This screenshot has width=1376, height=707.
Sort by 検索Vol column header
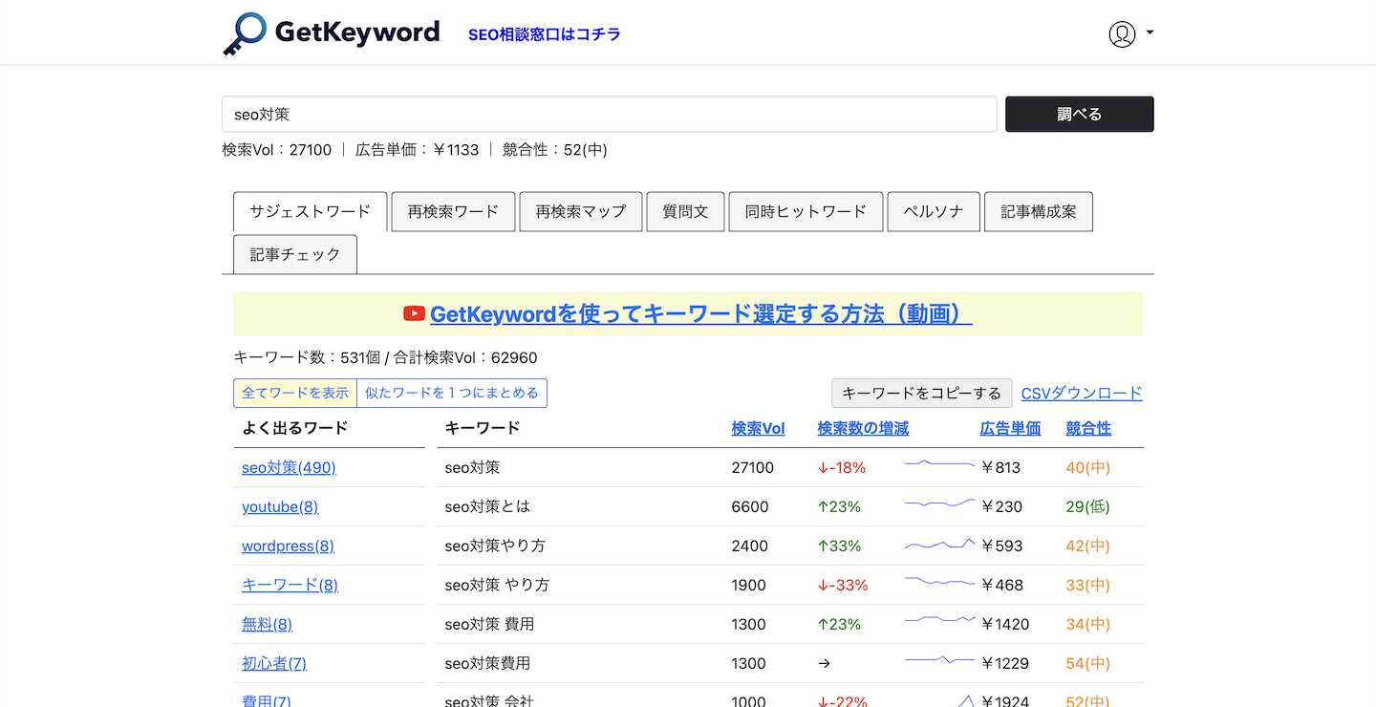click(x=758, y=428)
